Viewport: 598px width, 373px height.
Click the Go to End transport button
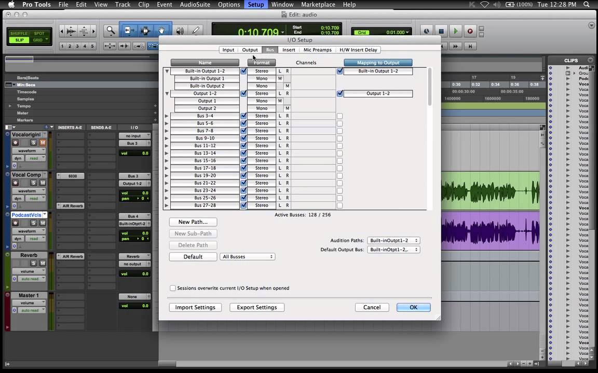(470, 46)
